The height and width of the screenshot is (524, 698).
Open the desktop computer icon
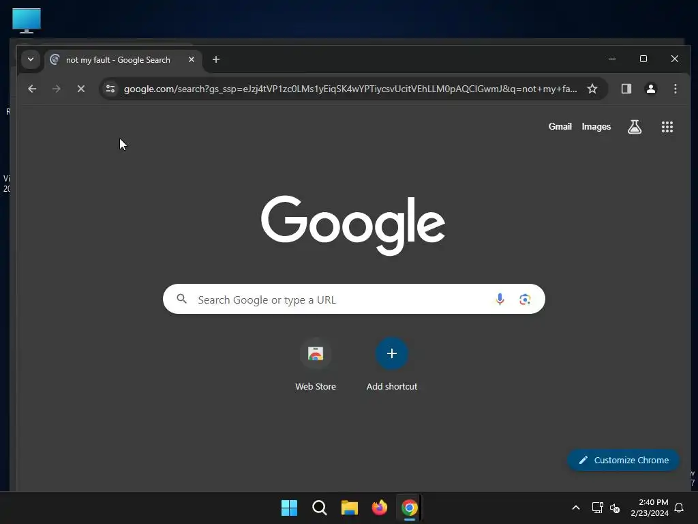[x=27, y=21]
